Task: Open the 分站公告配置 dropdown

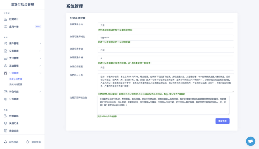Action: [165, 68]
